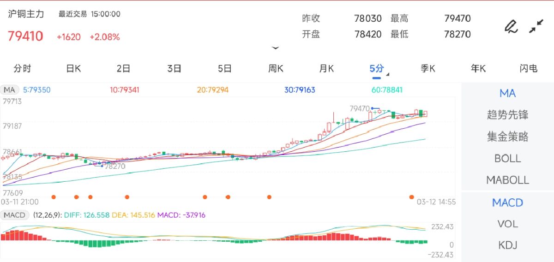Click the 79470 high marker on chart

360,109
